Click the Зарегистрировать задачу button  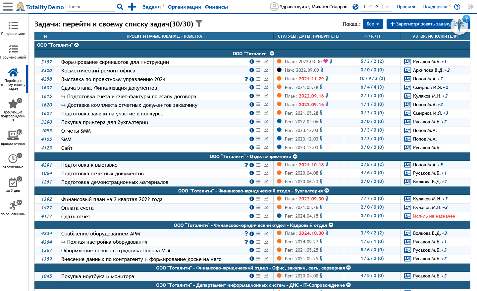coord(420,24)
